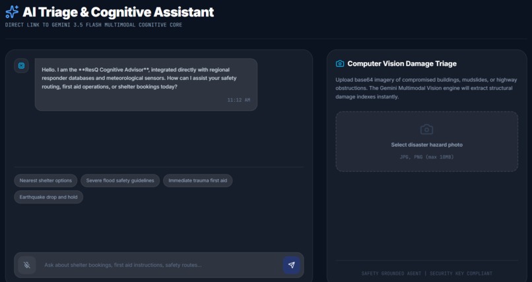Viewport: 532px width, 282px height.
Task: Send the message with paper plane button
Action: coord(292,265)
